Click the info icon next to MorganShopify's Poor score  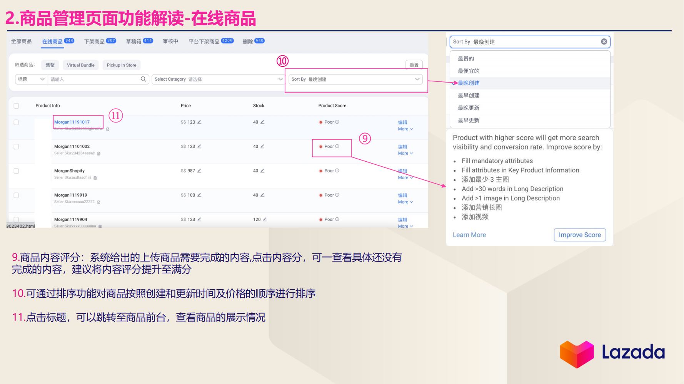[337, 170]
